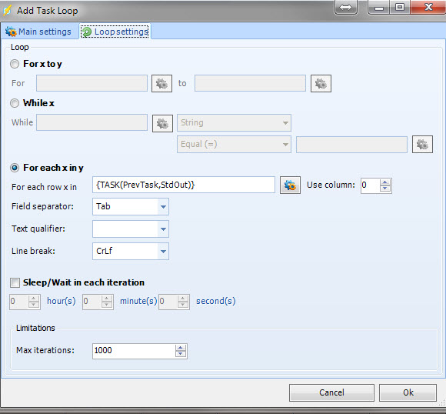Viewport: 446px width, 414px height.
Task: Select the 'For x to y' radio button
Action: [x=15, y=64]
